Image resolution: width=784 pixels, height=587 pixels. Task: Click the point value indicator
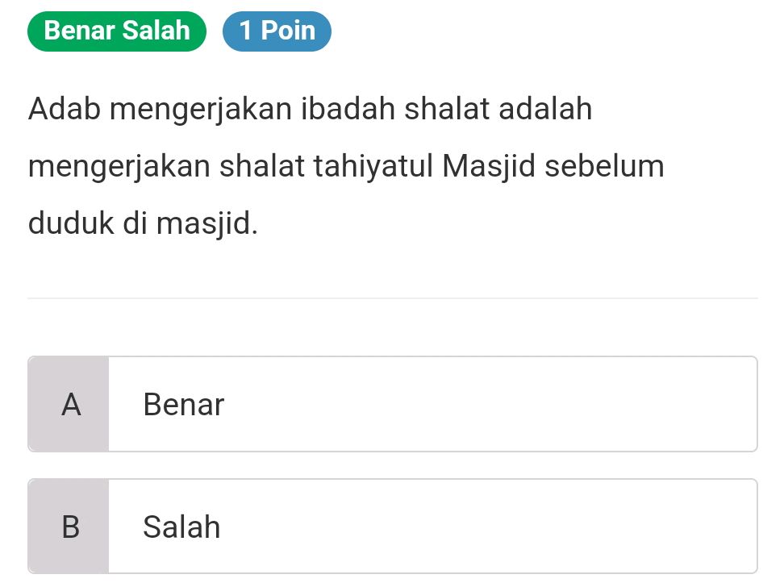(x=277, y=31)
